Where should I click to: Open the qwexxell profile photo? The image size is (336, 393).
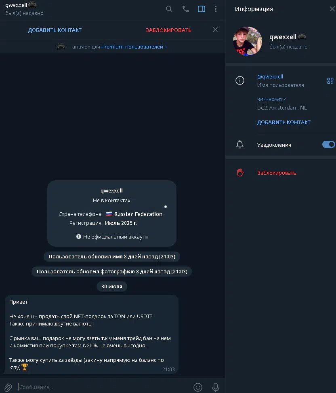(x=248, y=41)
